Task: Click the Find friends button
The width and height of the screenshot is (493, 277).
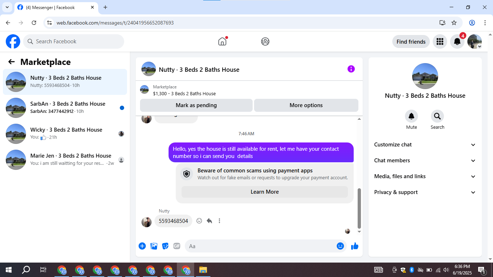Action: 411,41
